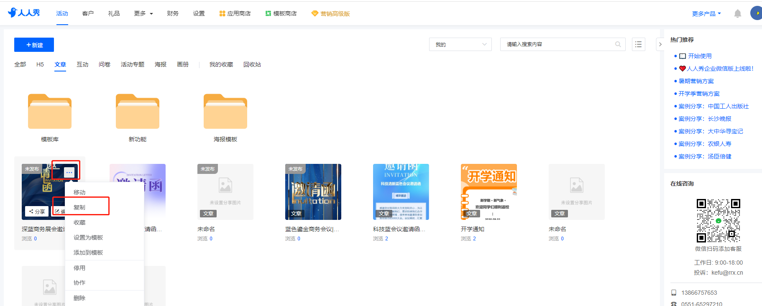Select the 画册 category tab
This screenshot has width=762, height=306.
point(183,64)
